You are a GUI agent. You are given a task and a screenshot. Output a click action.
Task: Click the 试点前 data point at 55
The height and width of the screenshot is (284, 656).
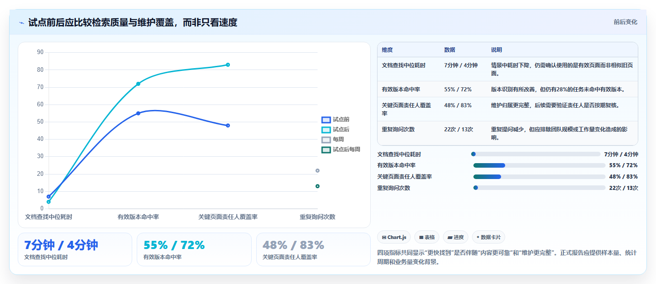click(138, 113)
